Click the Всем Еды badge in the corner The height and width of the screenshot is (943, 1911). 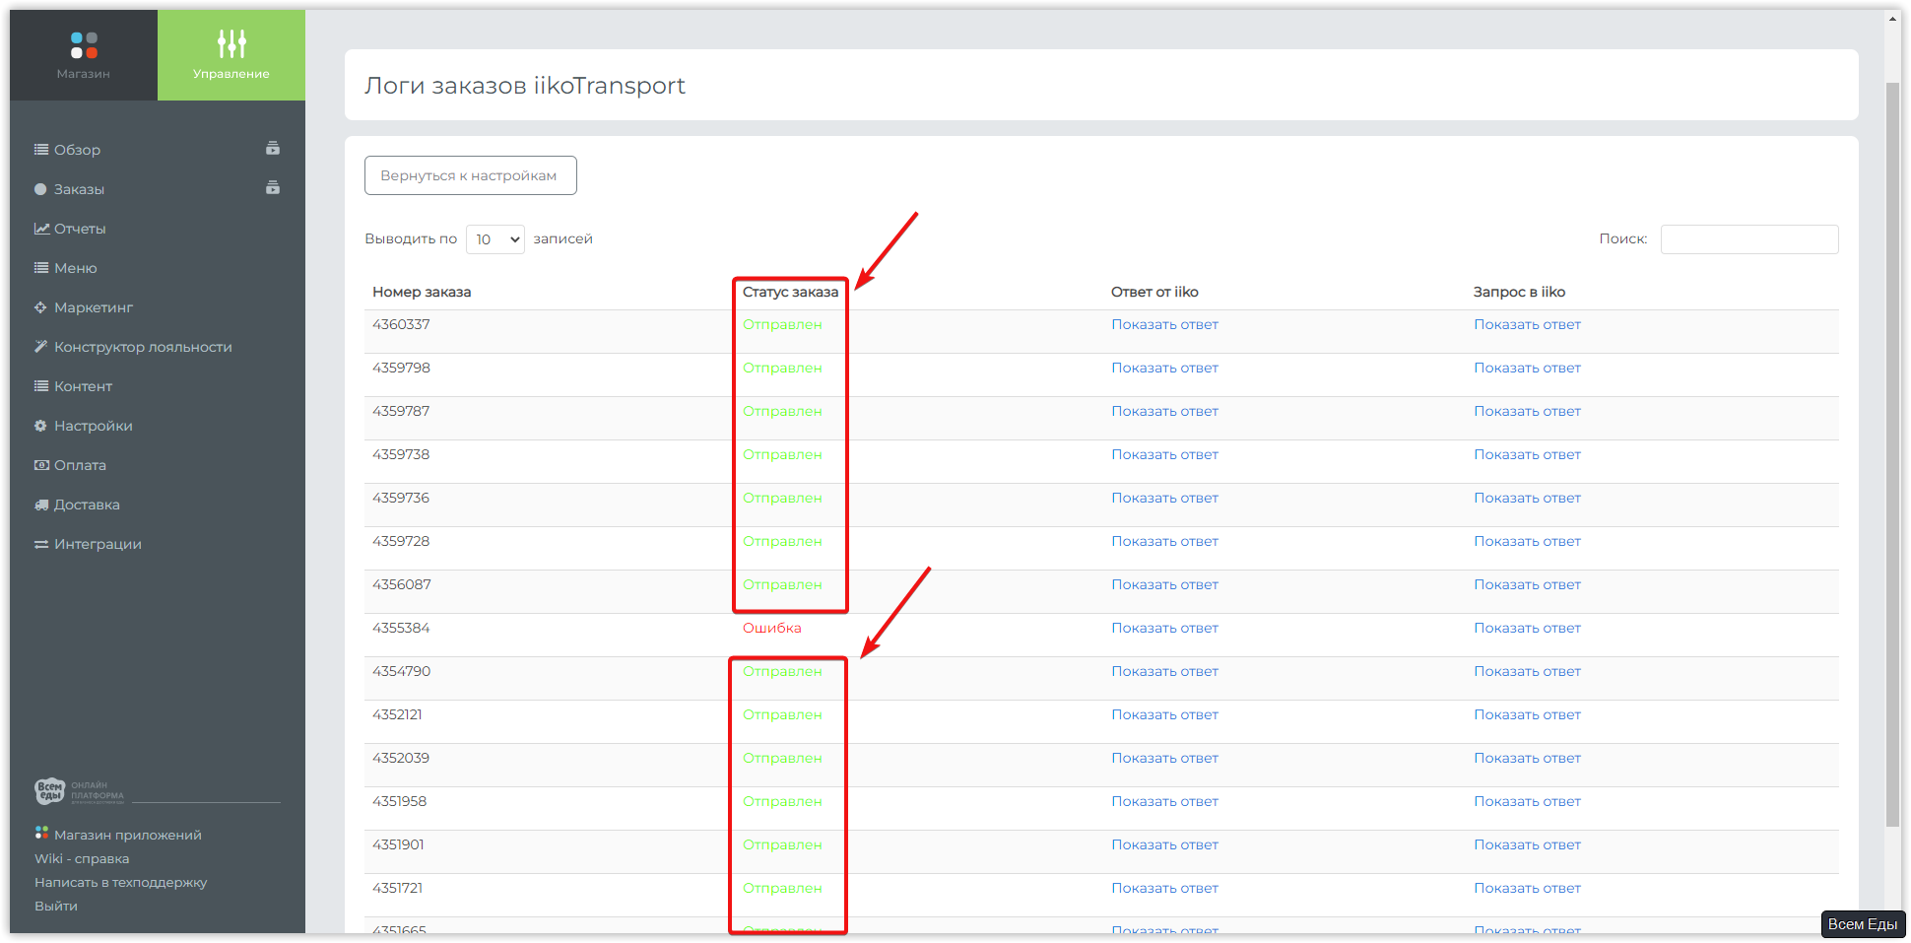click(1863, 924)
